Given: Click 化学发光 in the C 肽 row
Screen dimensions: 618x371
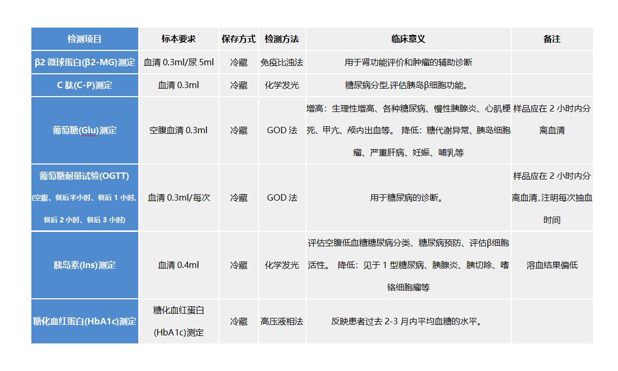Looking at the screenshot, I should coord(282,85).
